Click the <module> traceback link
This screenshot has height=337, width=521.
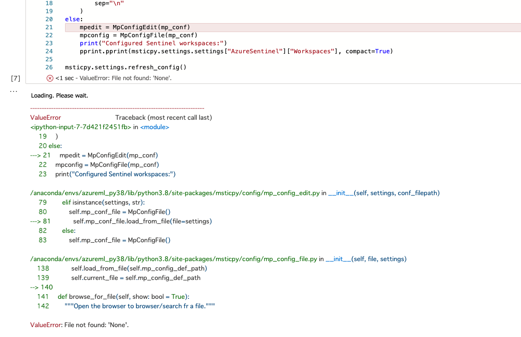click(x=155, y=127)
